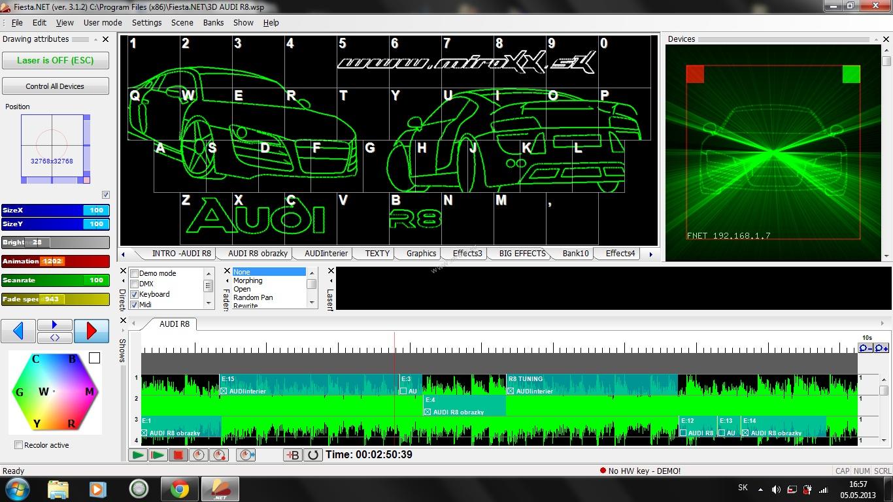Open Windows Explorer from the taskbar
893x502 pixels.
58,489
